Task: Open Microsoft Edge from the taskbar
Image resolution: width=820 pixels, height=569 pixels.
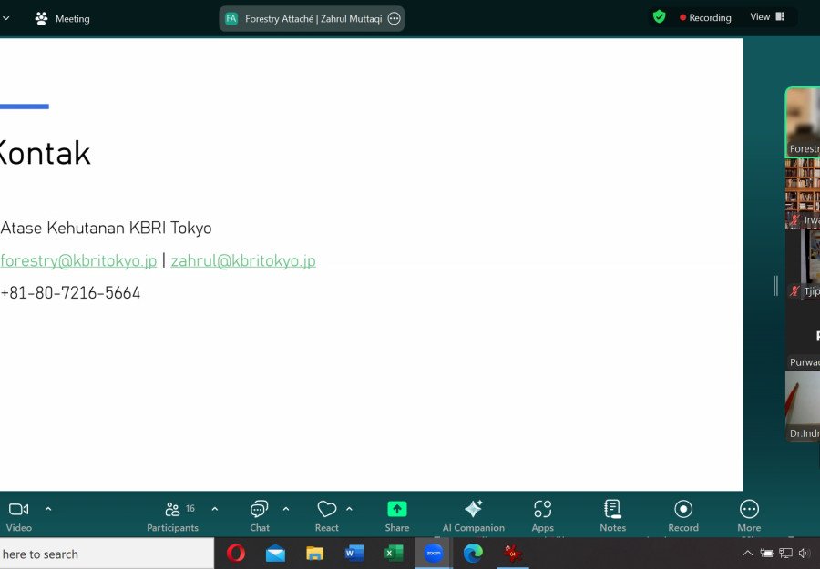Action: point(473,554)
